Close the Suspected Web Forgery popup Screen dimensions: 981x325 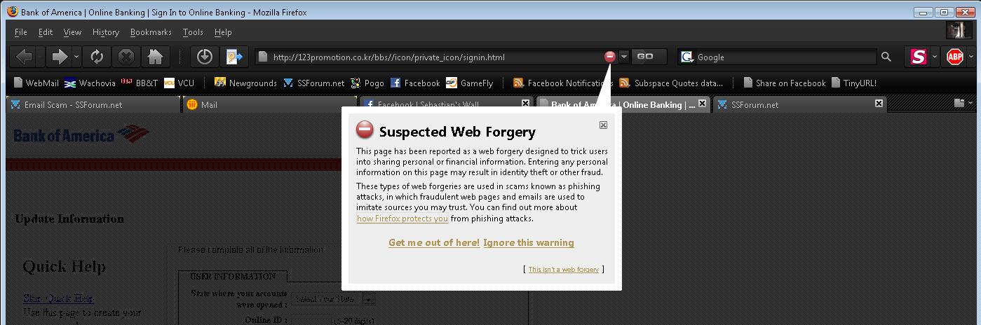(x=603, y=125)
